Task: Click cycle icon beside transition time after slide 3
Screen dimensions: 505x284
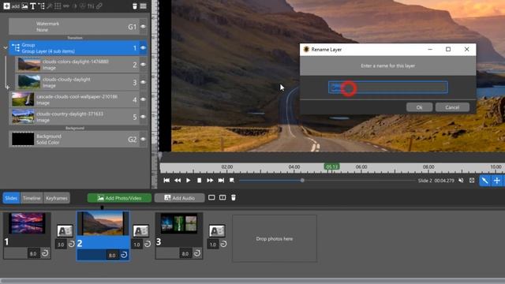Action: tap(223, 244)
